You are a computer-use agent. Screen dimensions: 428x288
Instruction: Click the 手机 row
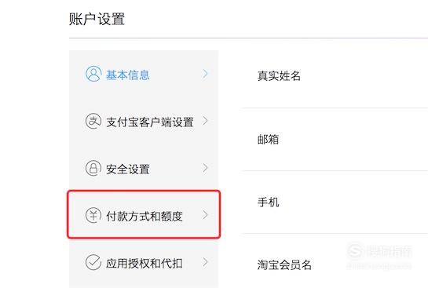tap(335, 202)
